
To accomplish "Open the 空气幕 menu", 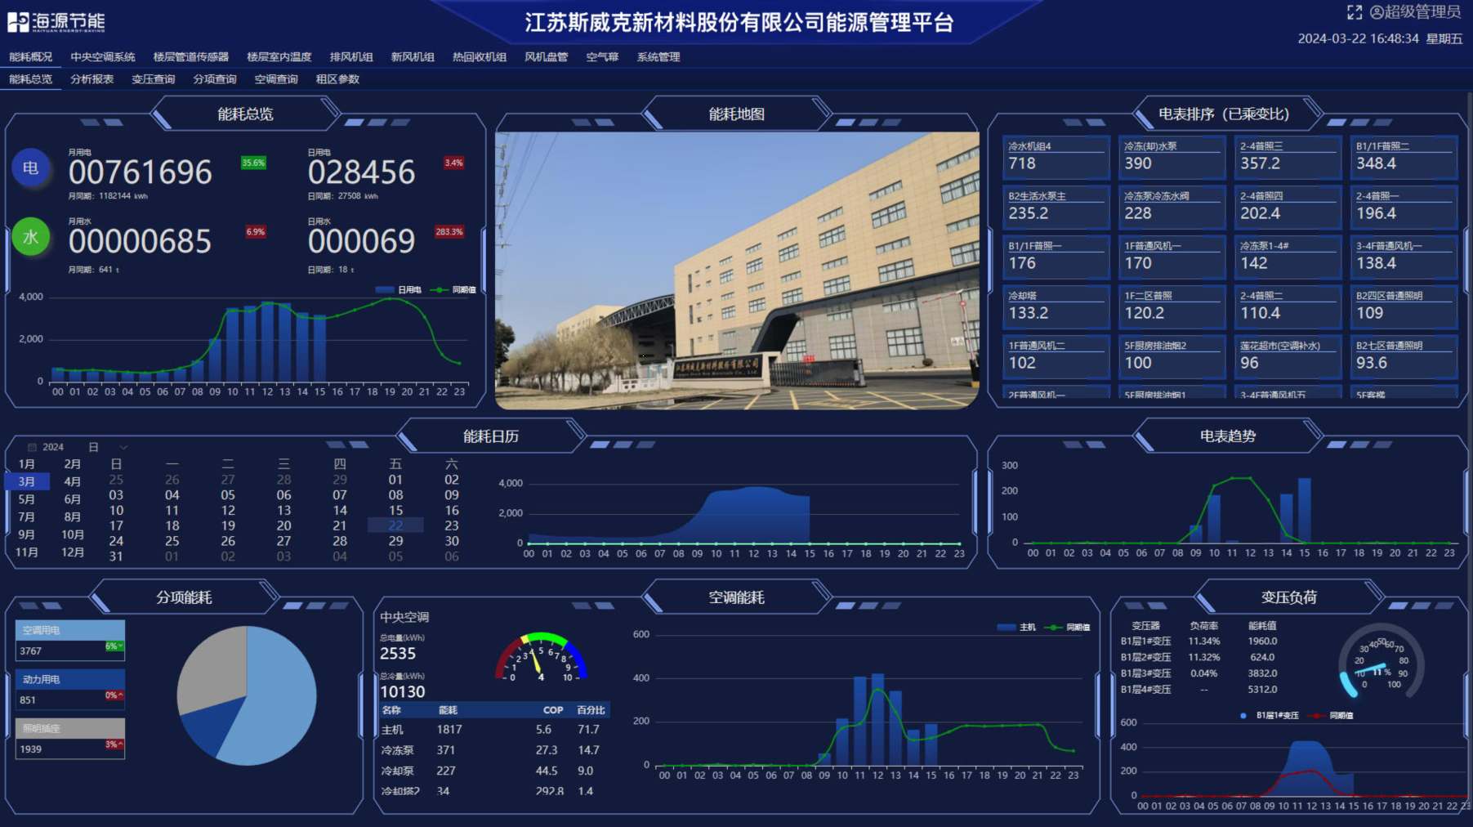I will 602,57.
